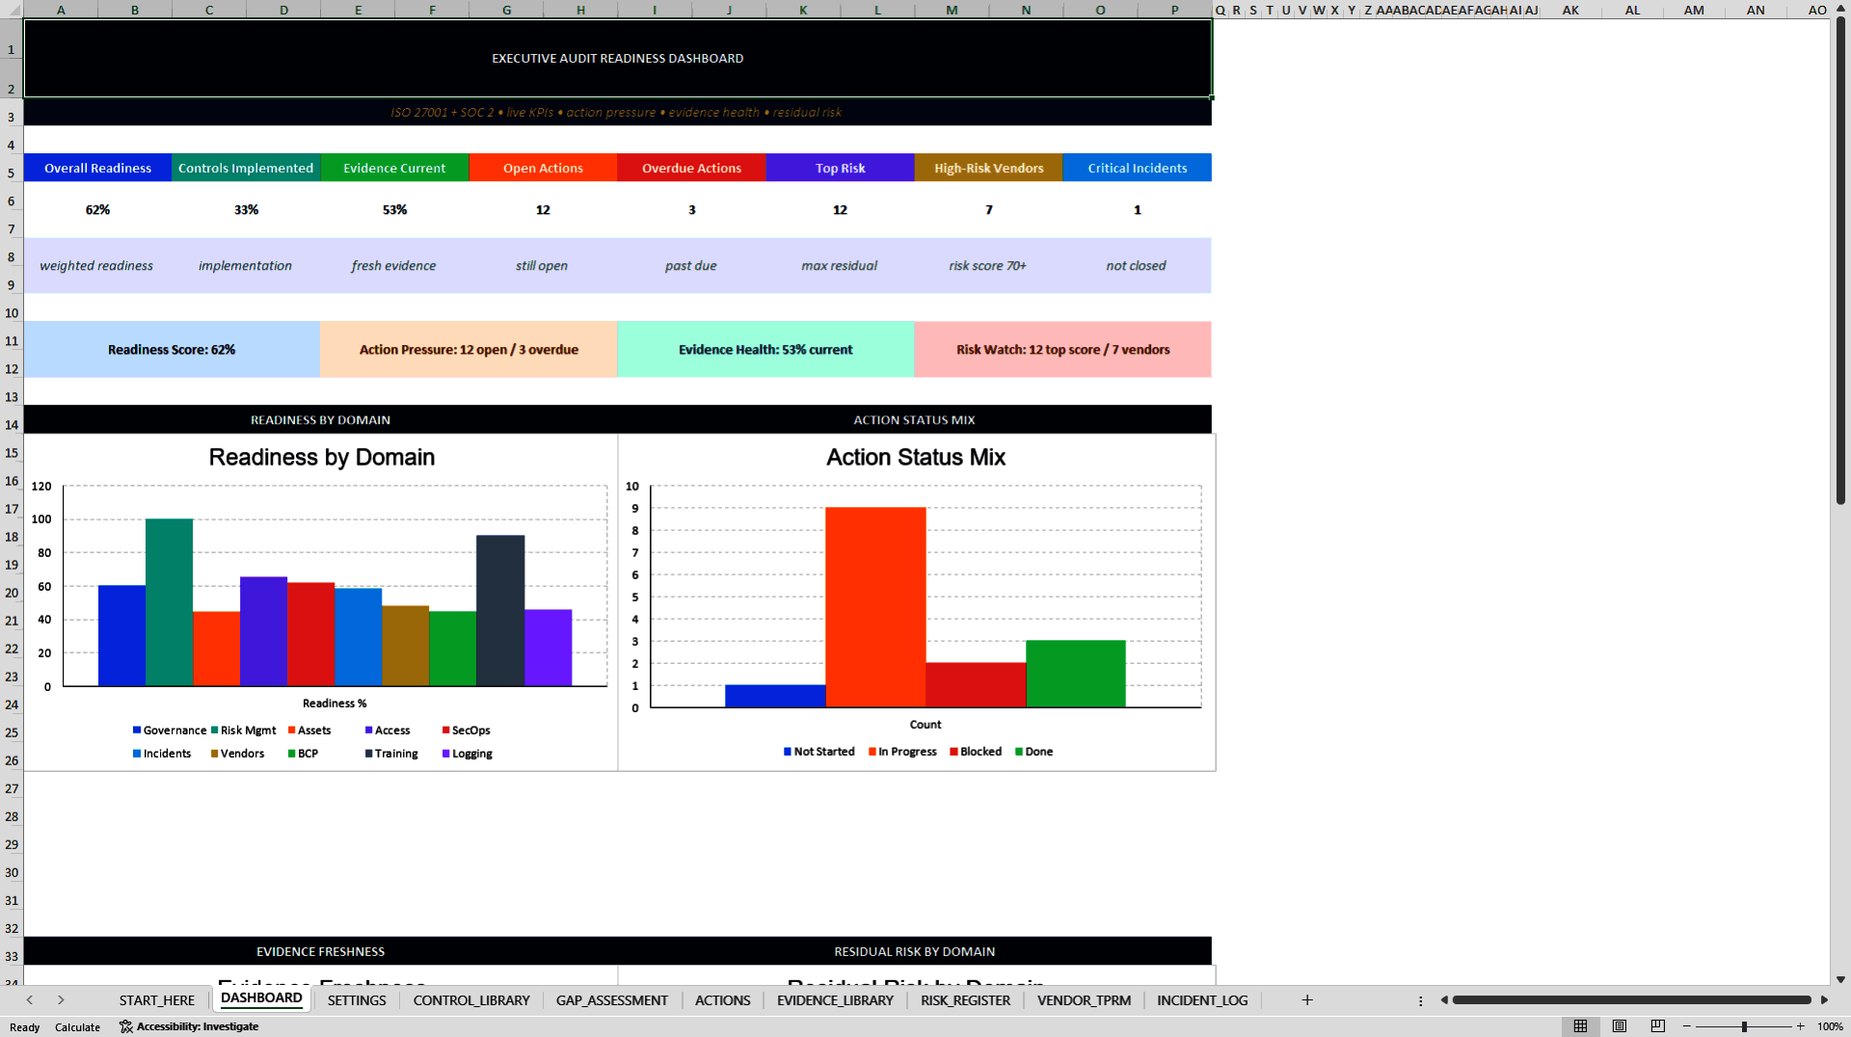Screen dimensions: 1851x1037
Task: Select the Risk Watch banner cell
Action: (x=1062, y=350)
